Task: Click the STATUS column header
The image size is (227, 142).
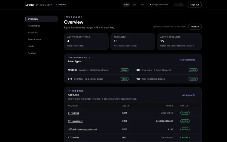Action: (x=185, y=106)
